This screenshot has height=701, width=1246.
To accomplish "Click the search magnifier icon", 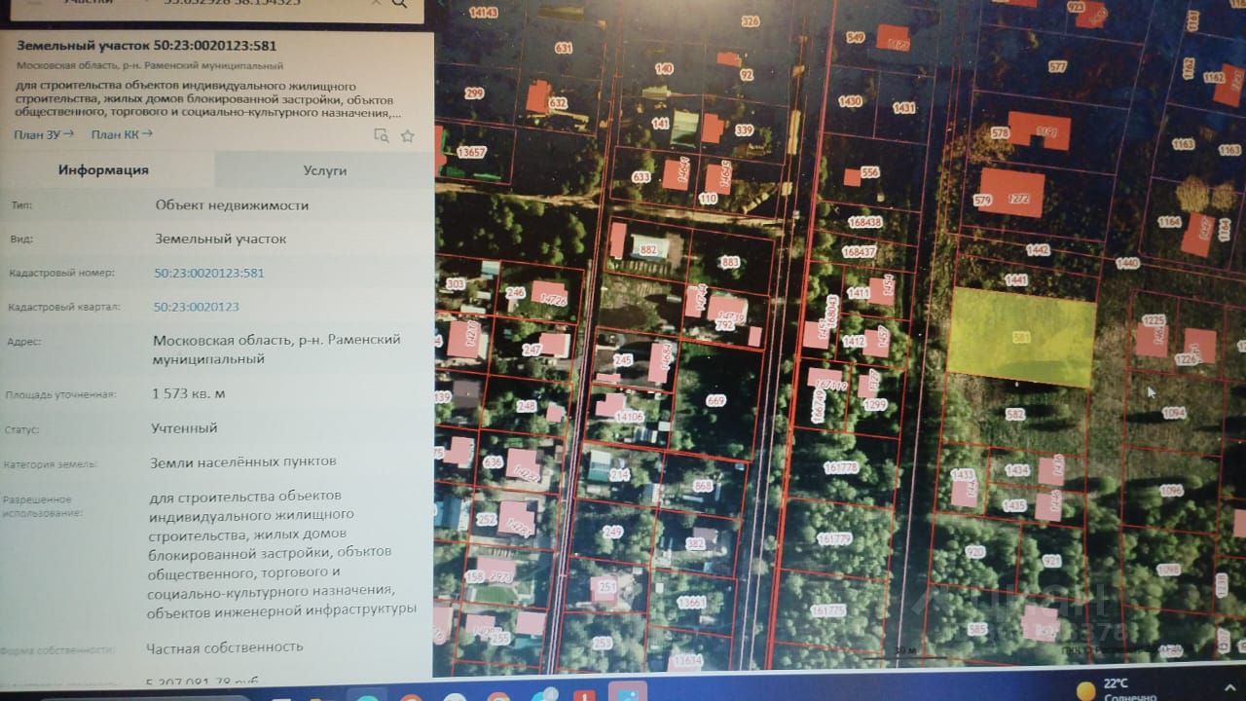I will coord(400,3).
